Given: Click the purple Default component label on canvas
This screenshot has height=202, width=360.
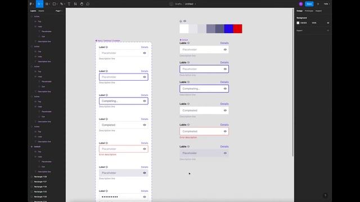Looking at the screenshot, I should [x=184, y=40].
